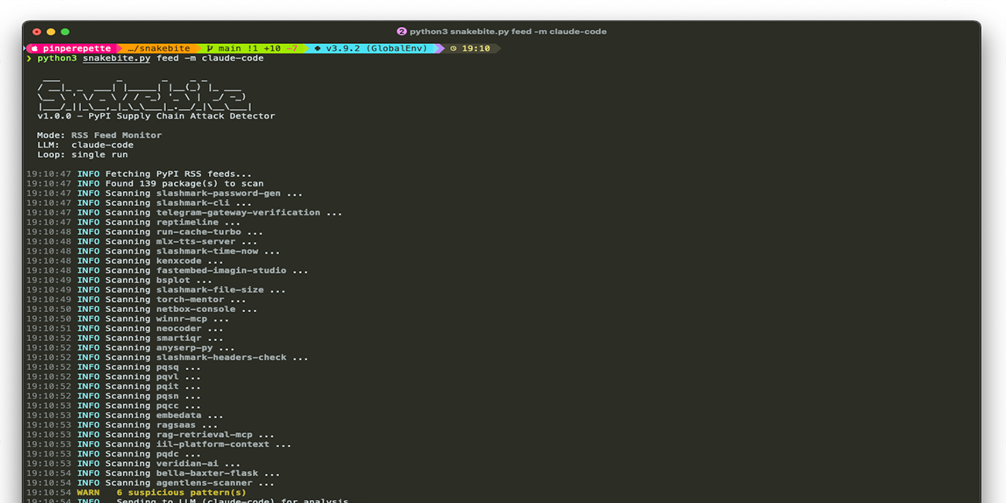Click the 'Scanning netbox-console' log line
This screenshot has width=1006, height=503.
(142, 309)
